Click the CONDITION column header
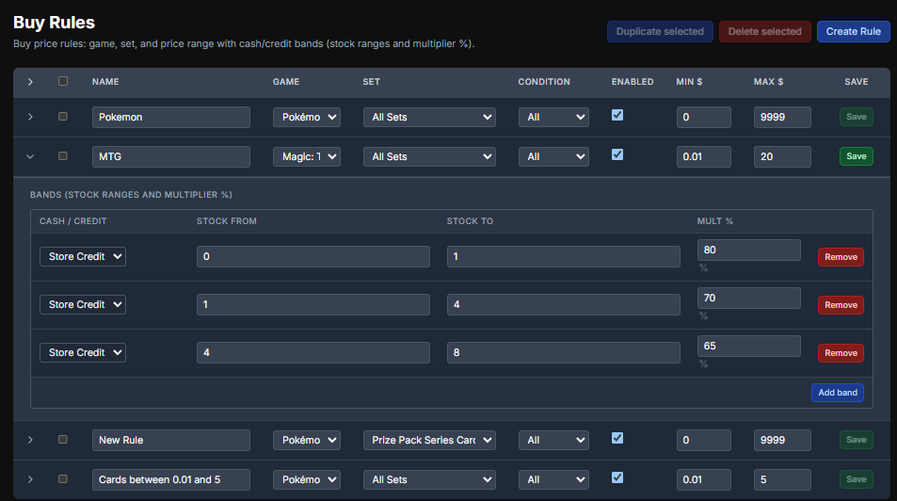Screen dimensions: 897x501 (x=544, y=82)
